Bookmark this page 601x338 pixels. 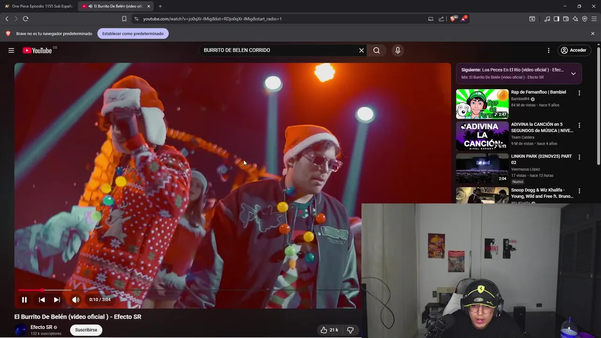coord(124,19)
